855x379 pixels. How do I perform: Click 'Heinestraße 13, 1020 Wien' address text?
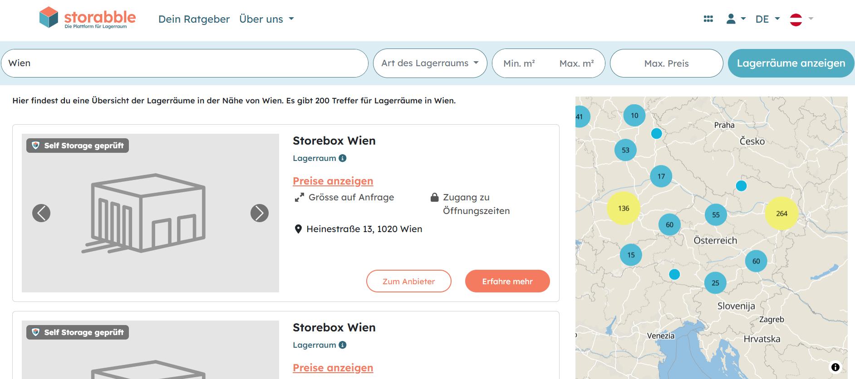point(364,229)
